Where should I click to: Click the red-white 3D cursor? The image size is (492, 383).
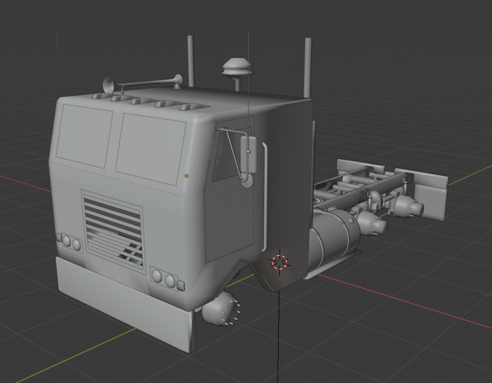(280, 262)
